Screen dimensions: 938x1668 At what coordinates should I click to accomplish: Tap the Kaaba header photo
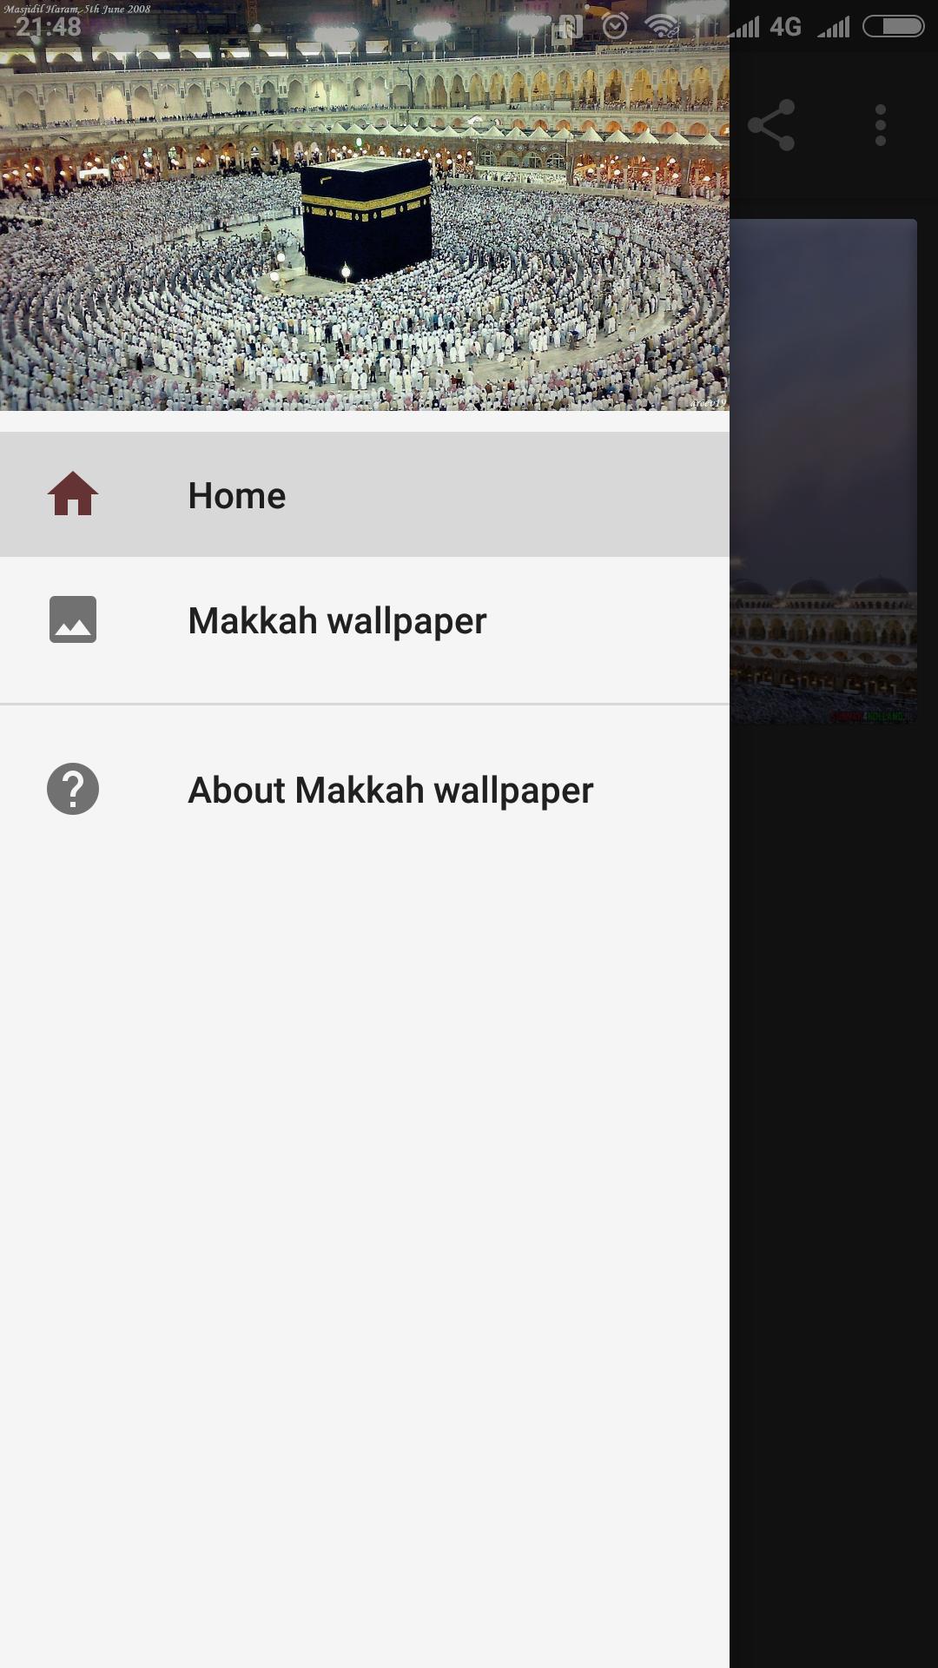point(365,205)
